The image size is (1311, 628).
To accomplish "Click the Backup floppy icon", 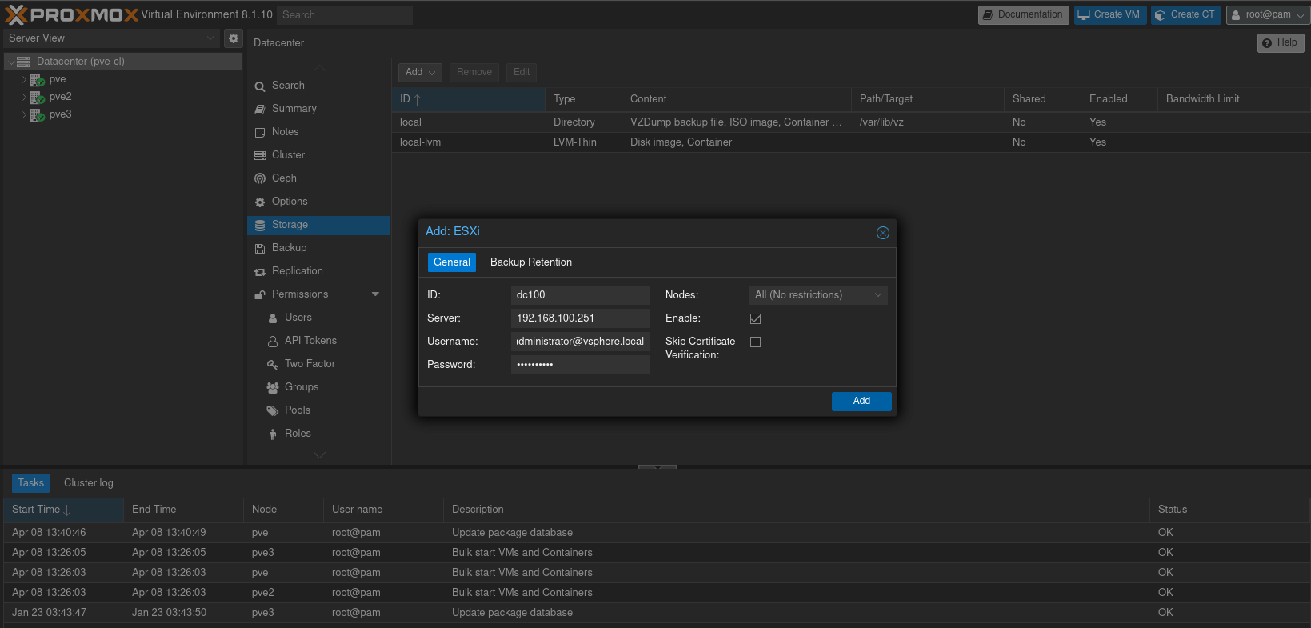I will click(x=260, y=249).
